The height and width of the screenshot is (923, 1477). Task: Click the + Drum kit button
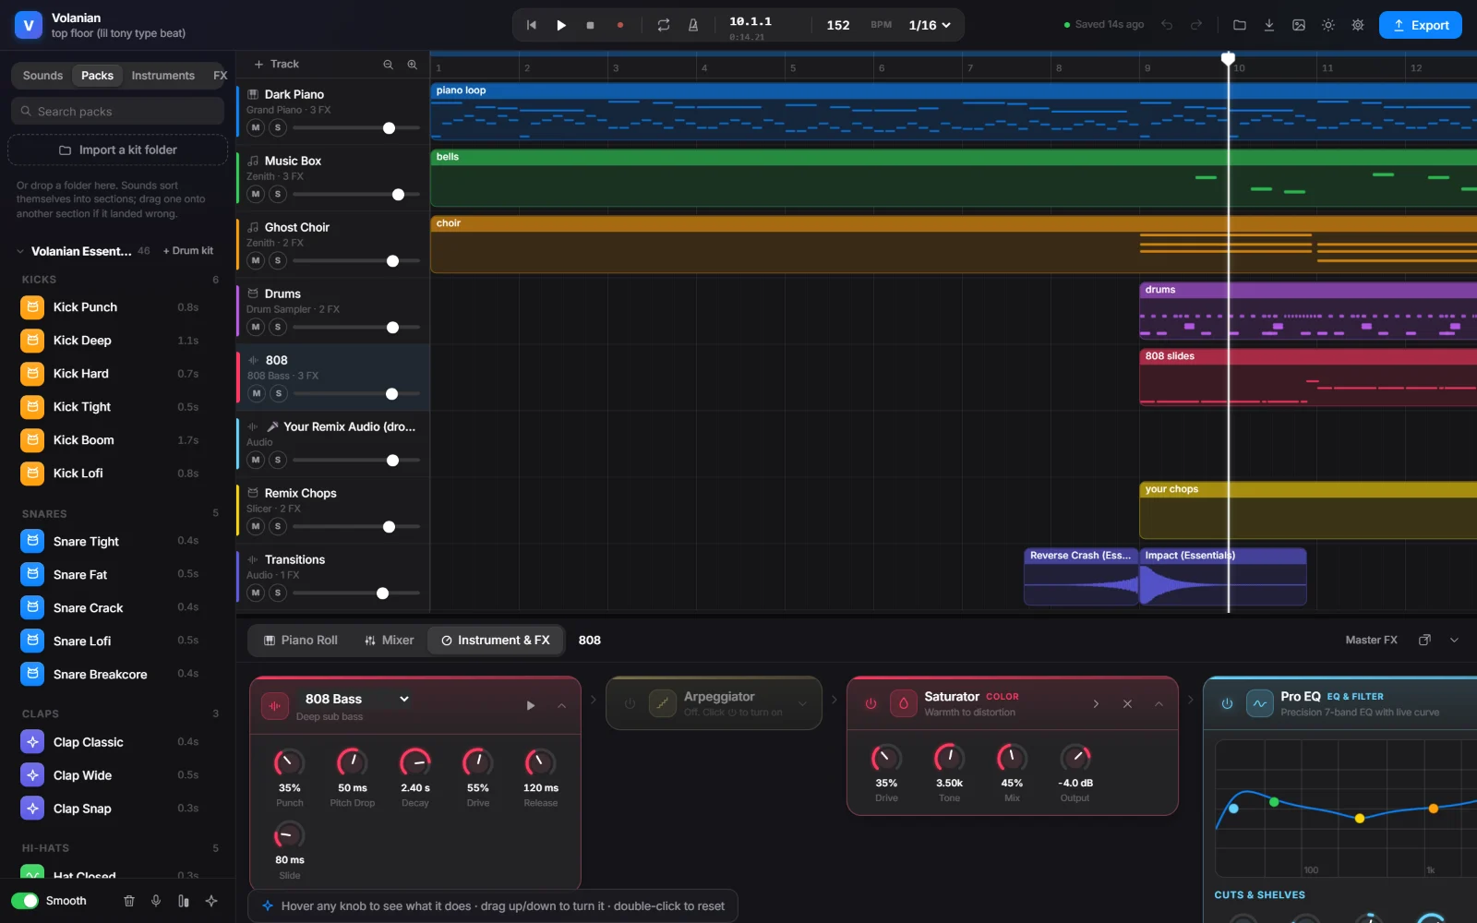pyautogui.click(x=187, y=251)
